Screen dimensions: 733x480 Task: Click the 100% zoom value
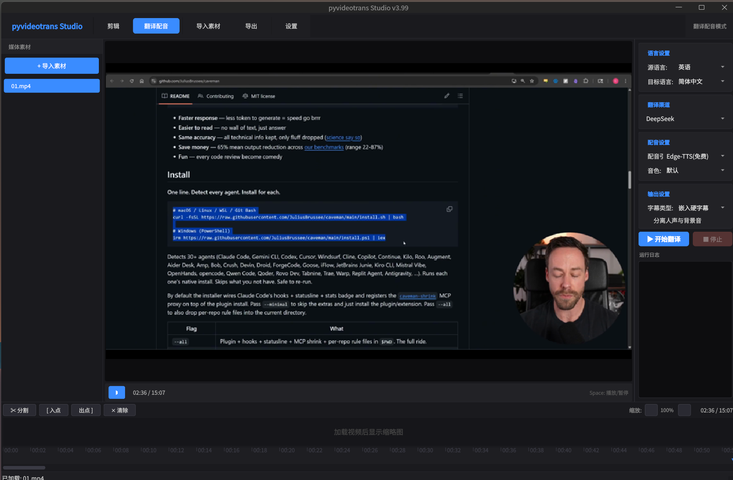pos(667,410)
